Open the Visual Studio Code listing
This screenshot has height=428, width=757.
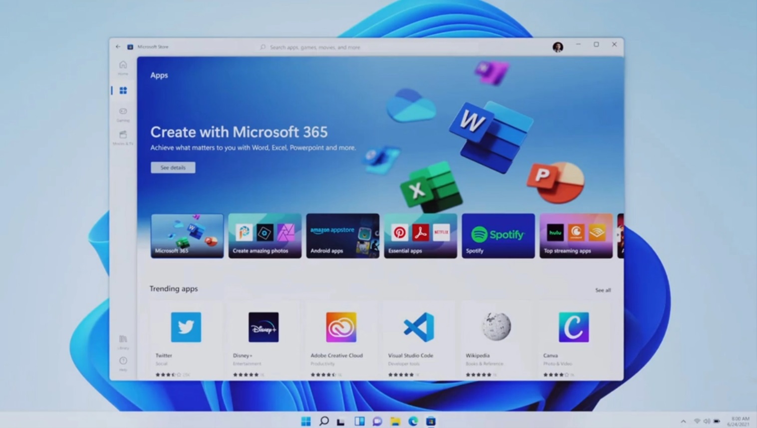418,339
